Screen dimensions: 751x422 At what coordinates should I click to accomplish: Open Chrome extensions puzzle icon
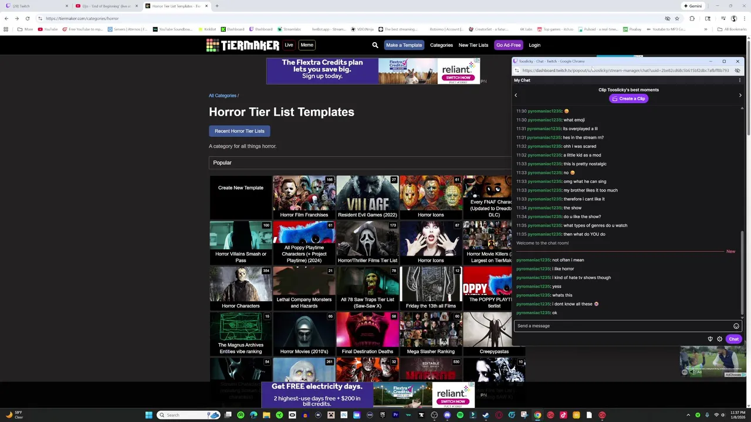[x=692, y=19]
